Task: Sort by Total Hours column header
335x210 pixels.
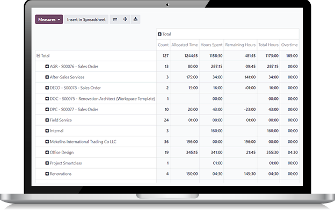Action: coord(268,45)
